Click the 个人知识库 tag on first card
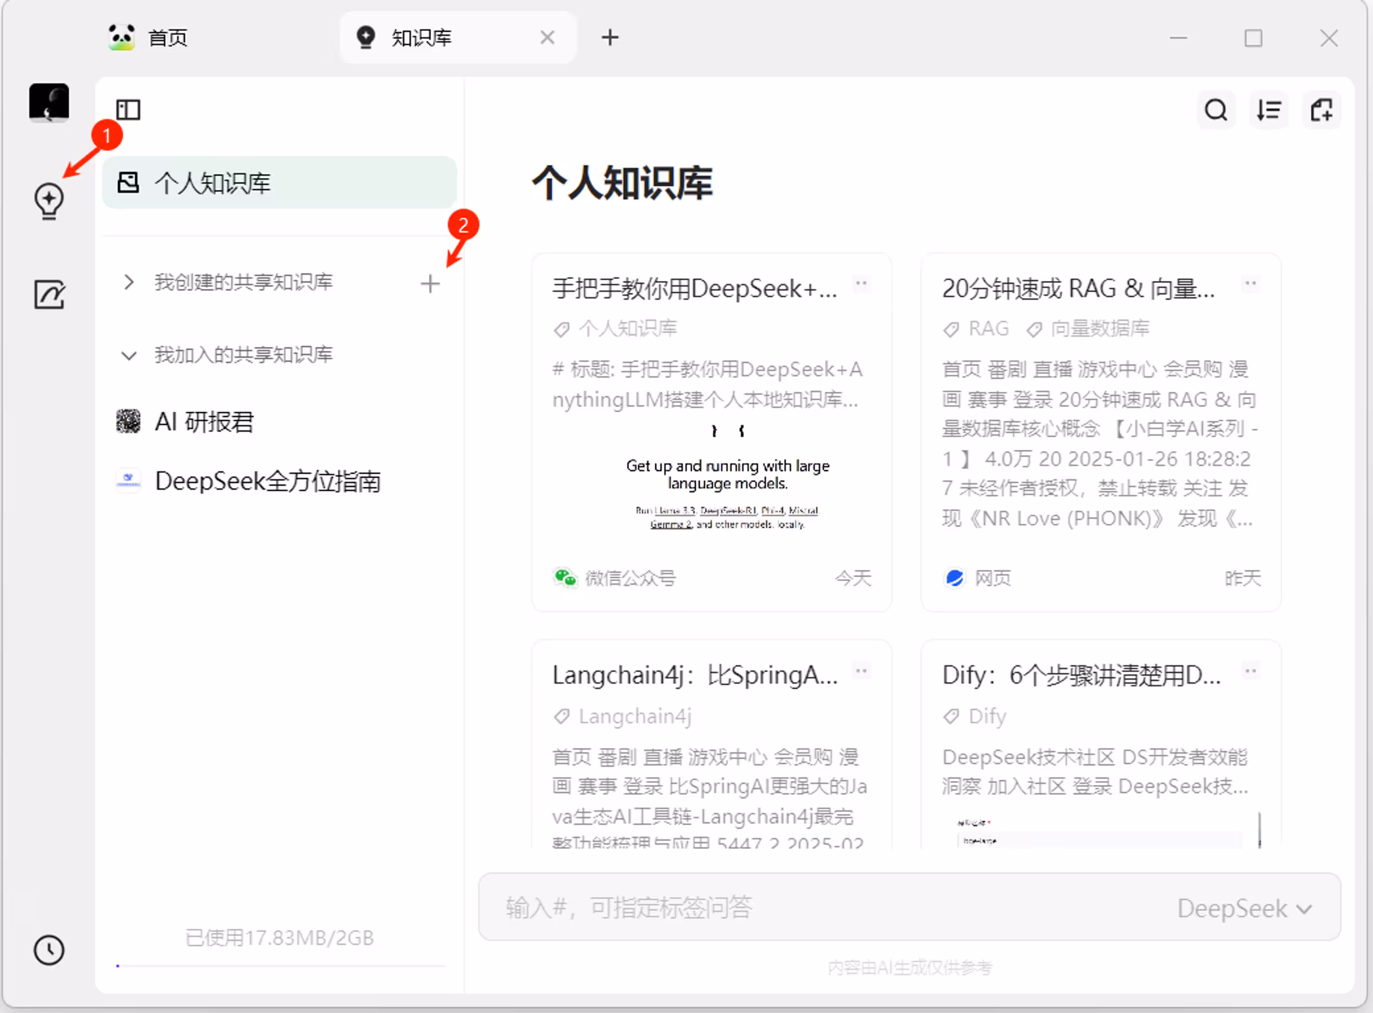Viewport: 1373px width, 1013px height. (x=615, y=329)
